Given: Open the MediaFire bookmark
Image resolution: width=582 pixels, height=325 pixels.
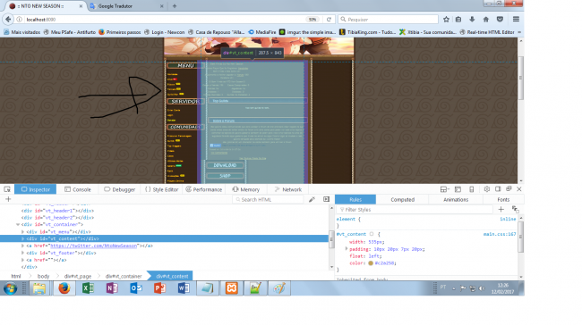Looking at the screenshot, I should pyautogui.click(x=262, y=32).
